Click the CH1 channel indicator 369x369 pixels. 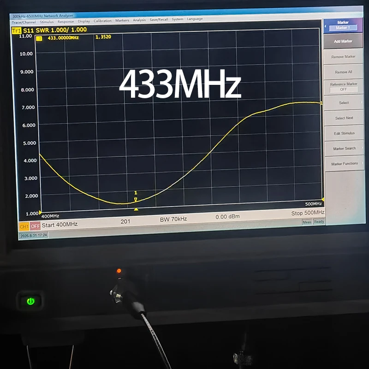click(x=24, y=226)
